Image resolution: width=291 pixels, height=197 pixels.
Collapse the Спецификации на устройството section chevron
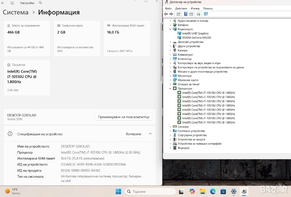tap(150, 134)
